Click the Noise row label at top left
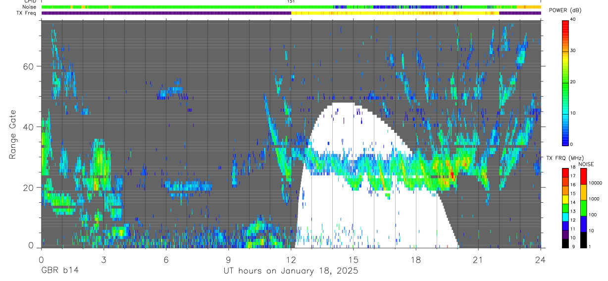 29,7
